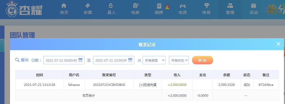Click the orange 查询 button
This screenshot has height=104, width=285.
[x=203, y=60]
